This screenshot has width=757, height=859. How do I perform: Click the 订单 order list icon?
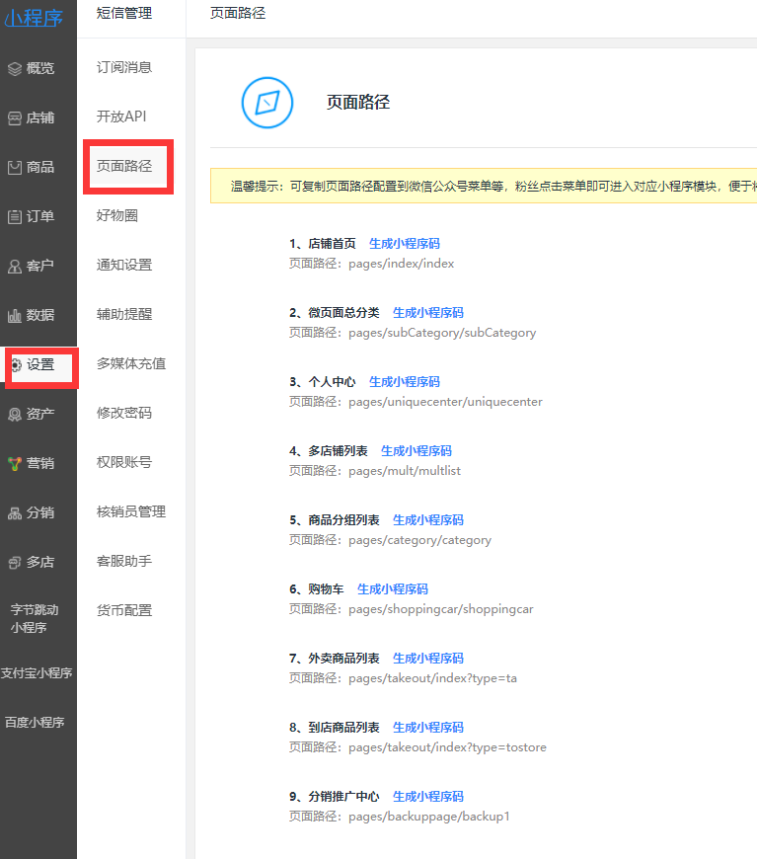coord(14,216)
